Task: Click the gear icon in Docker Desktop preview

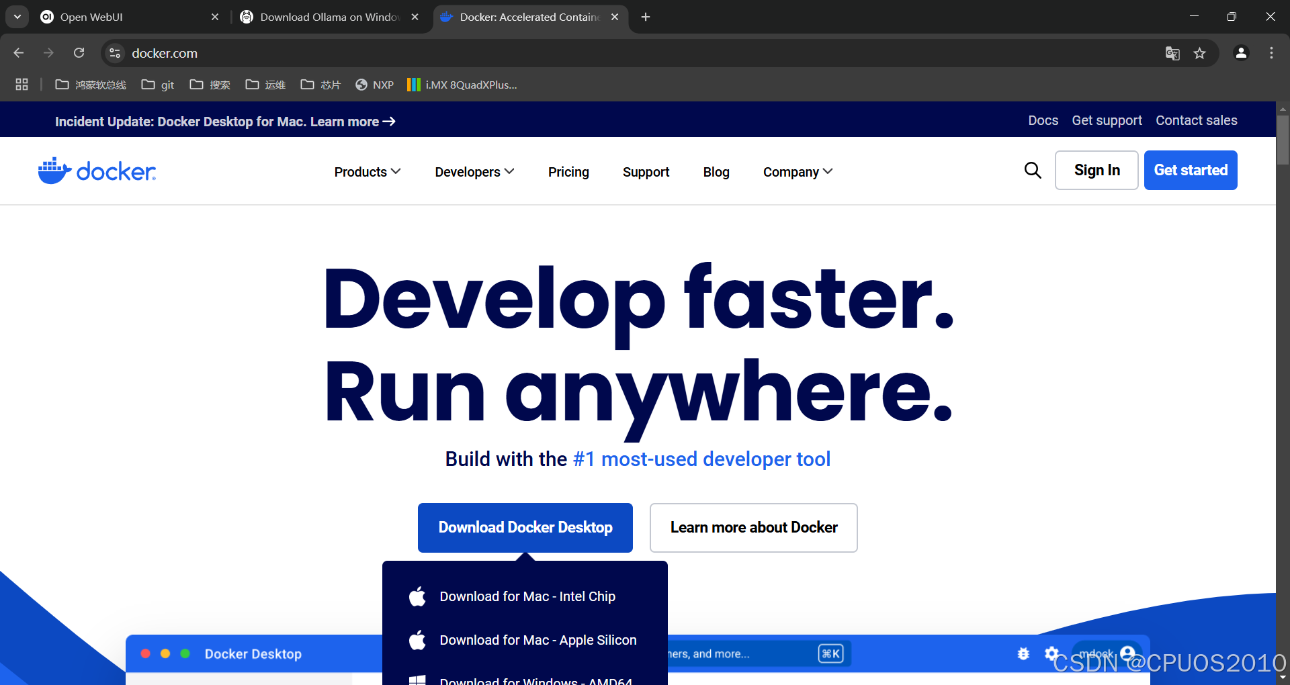Action: [x=1051, y=653]
